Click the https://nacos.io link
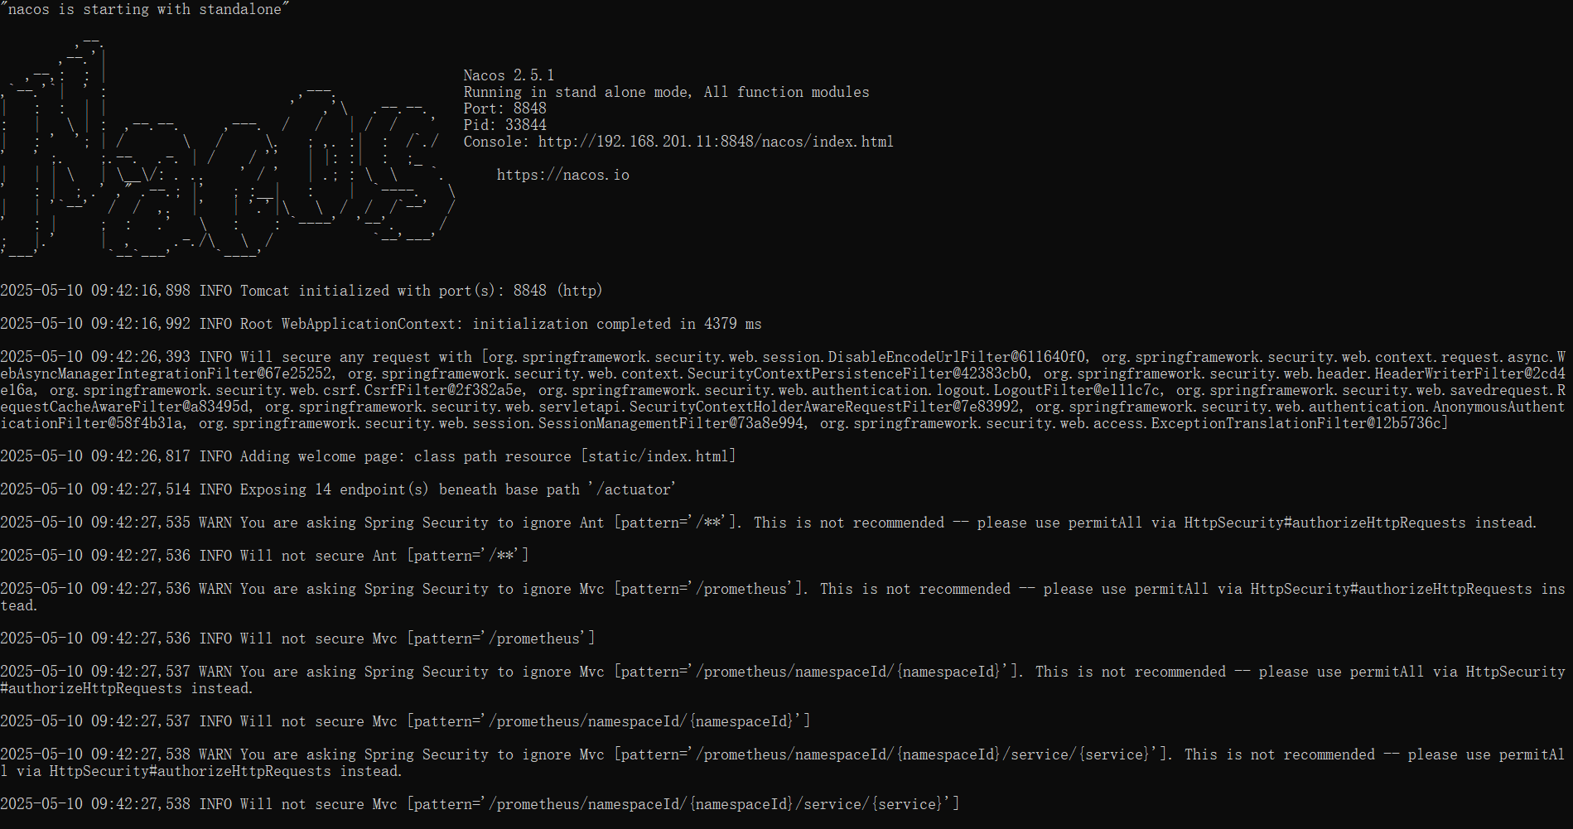1573x829 pixels. [563, 175]
